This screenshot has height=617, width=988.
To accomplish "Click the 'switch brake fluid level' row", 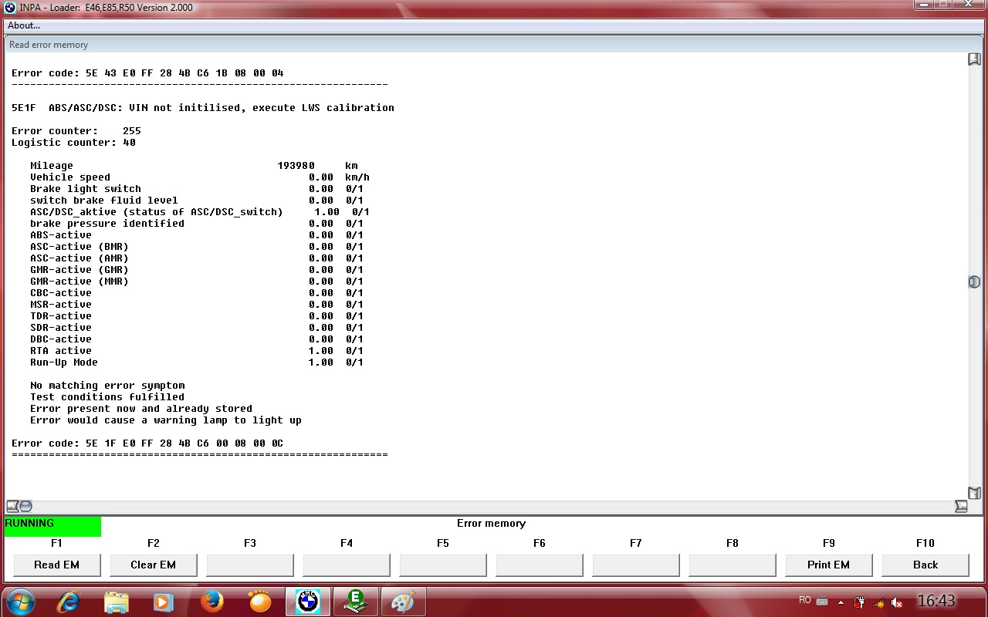I will click(197, 201).
